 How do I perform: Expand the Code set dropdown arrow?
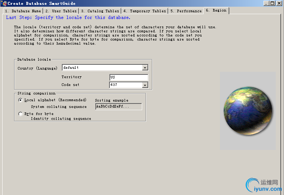click(145, 85)
